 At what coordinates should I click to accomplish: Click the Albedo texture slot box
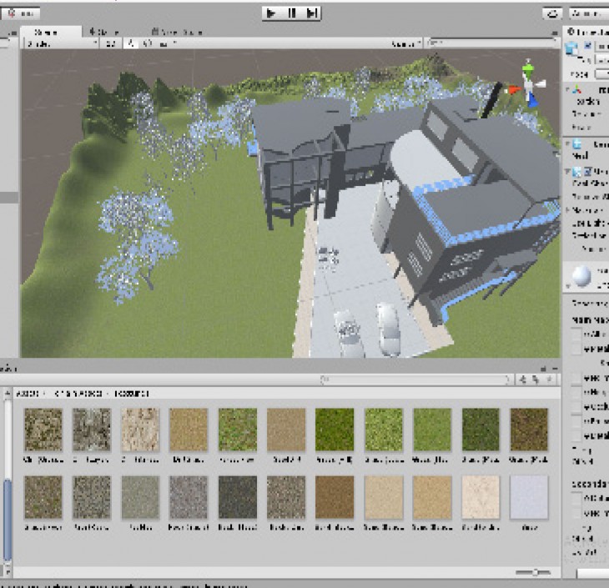coord(577,335)
